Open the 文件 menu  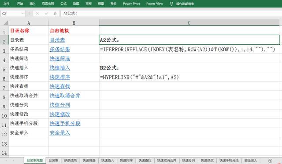[x=6, y=4]
